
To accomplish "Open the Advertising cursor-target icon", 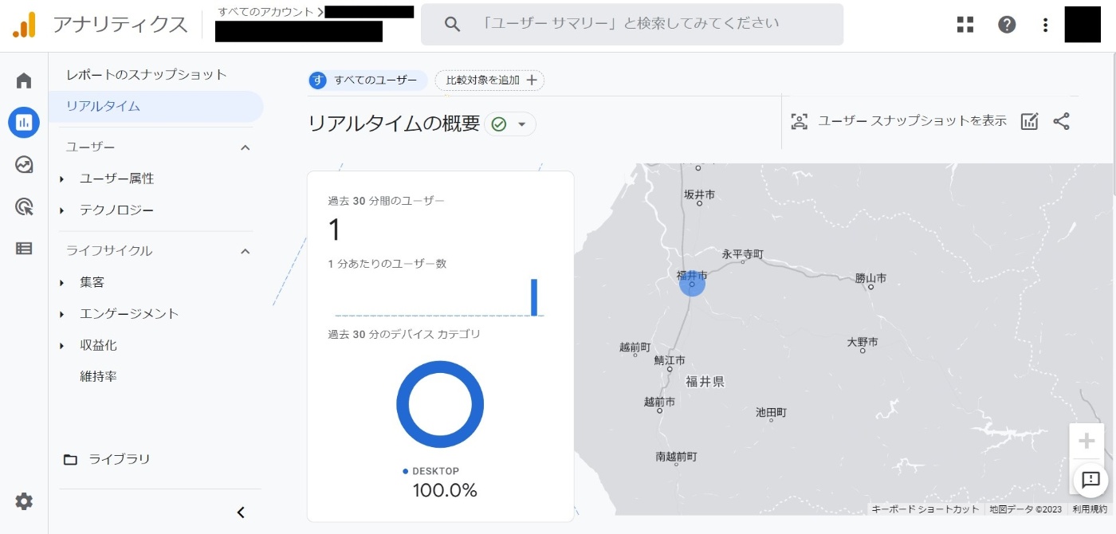I will (x=24, y=207).
